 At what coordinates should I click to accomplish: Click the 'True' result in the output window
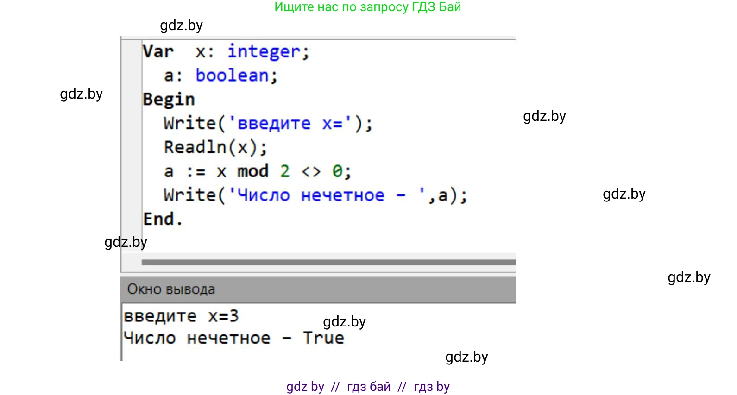click(x=323, y=338)
